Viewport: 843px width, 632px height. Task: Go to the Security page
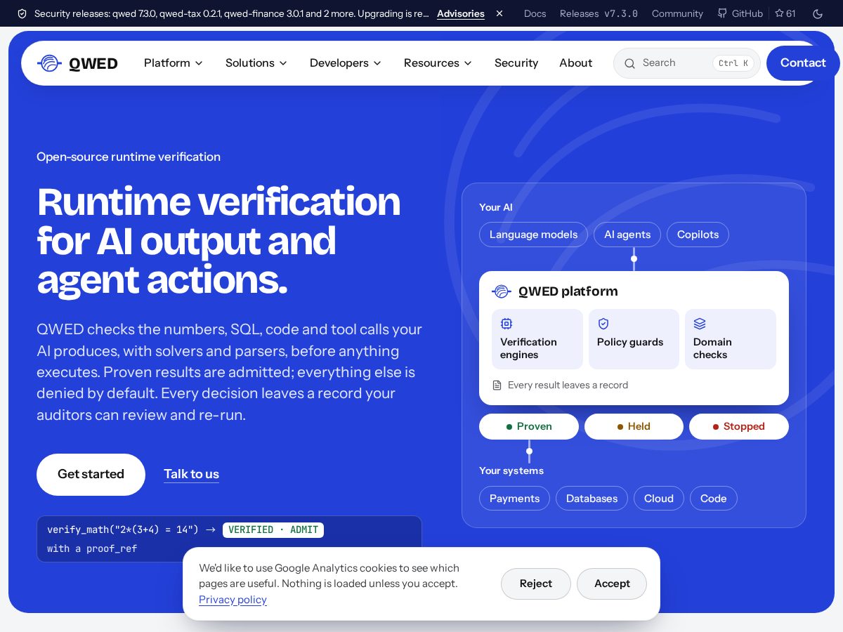tap(516, 63)
